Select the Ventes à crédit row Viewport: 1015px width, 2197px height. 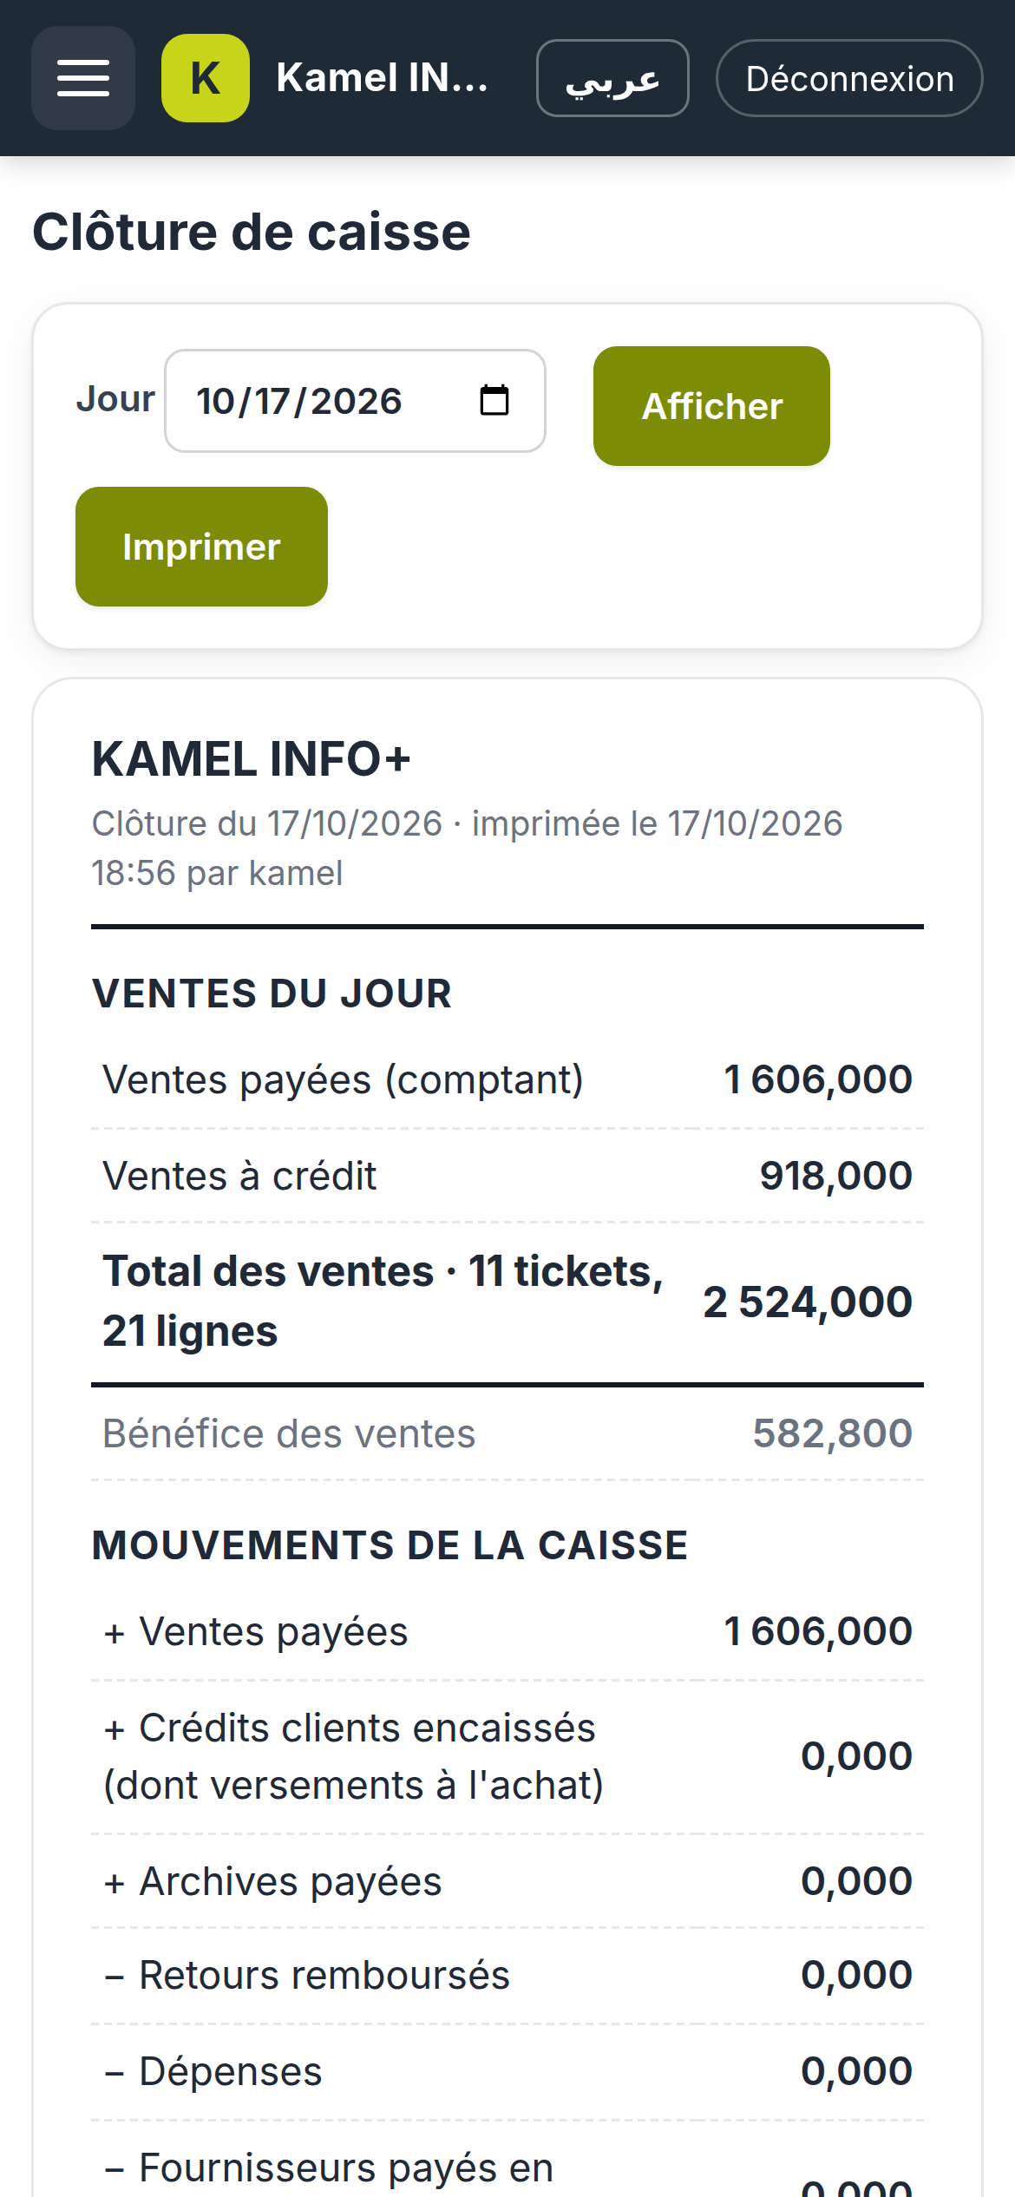[507, 1177]
